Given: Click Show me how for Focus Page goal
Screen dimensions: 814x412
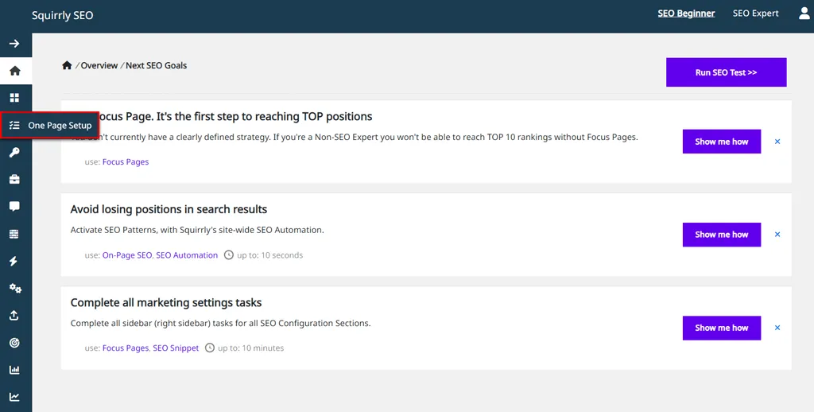Looking at the screenshot, I should pos(722,142).
